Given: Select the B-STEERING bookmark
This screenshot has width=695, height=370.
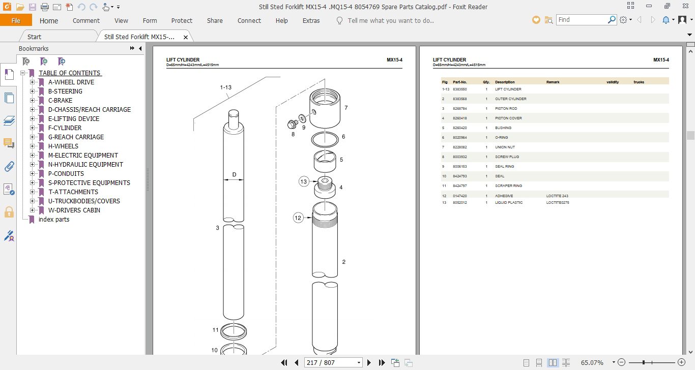Looking at the screenshot, I should coord(65,91).
